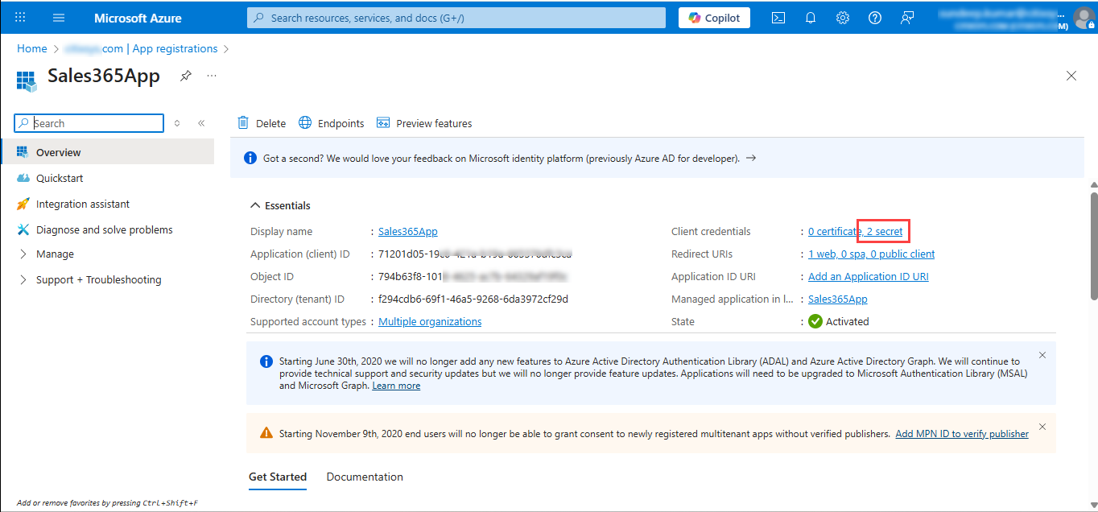Click the Delete trash icon

coord(243,123)
